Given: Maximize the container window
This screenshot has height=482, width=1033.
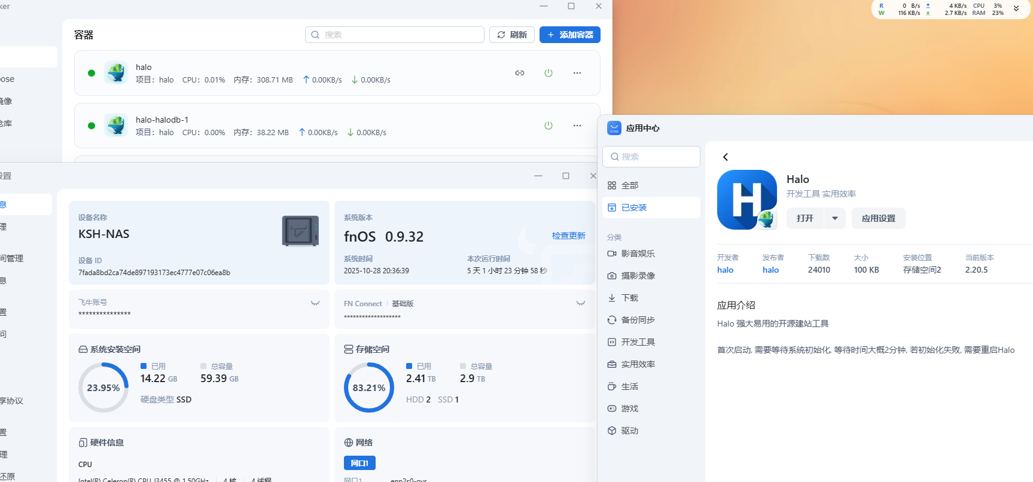Looking at the screenshot, I should tap(571, 6).
